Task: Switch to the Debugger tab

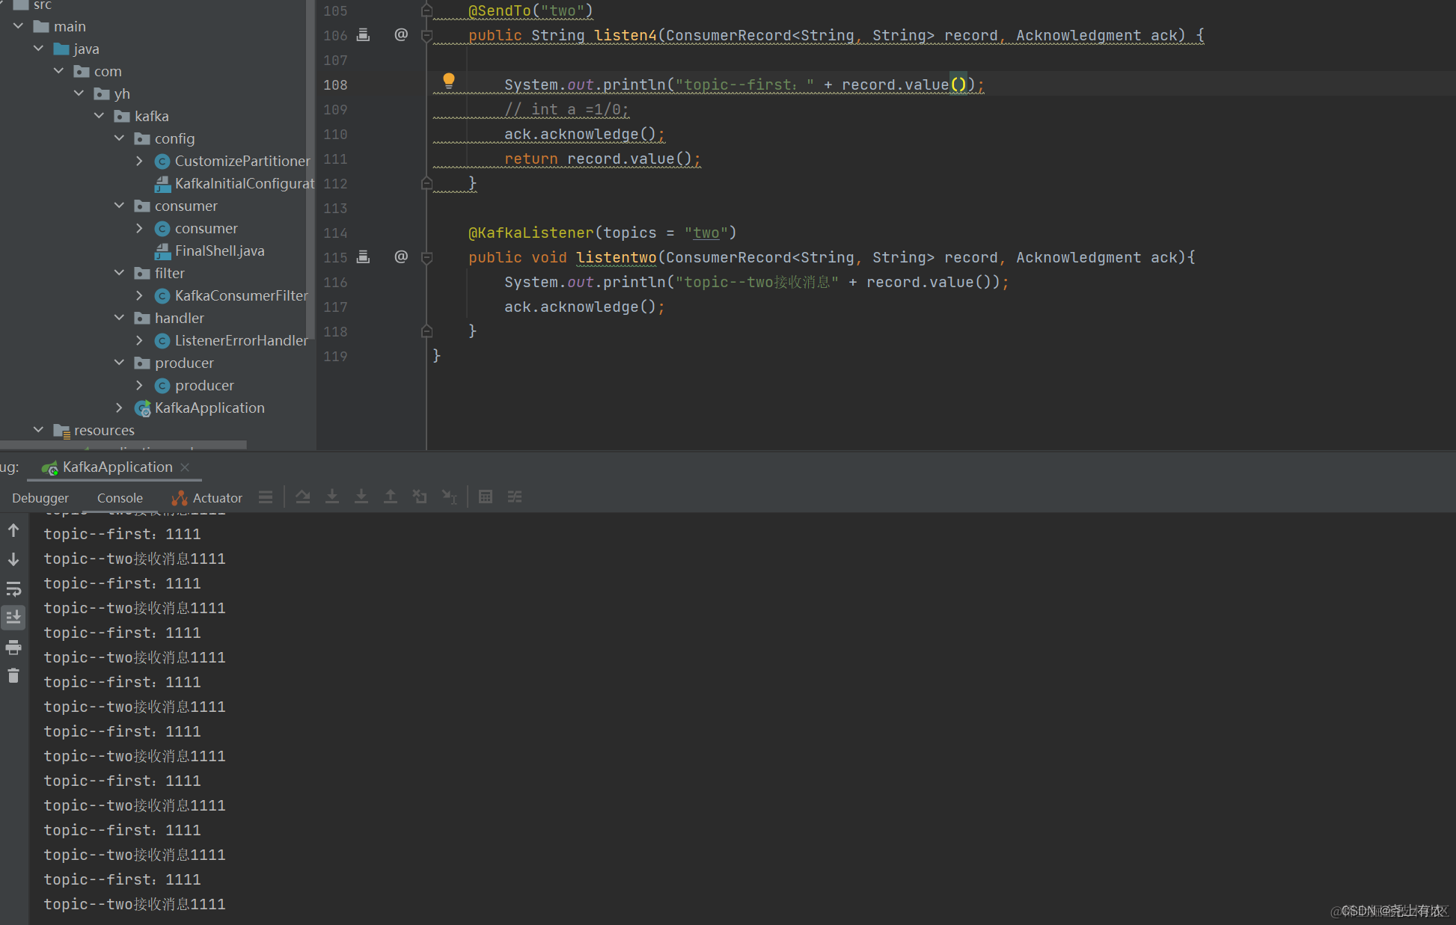Action: click(40, 498)
